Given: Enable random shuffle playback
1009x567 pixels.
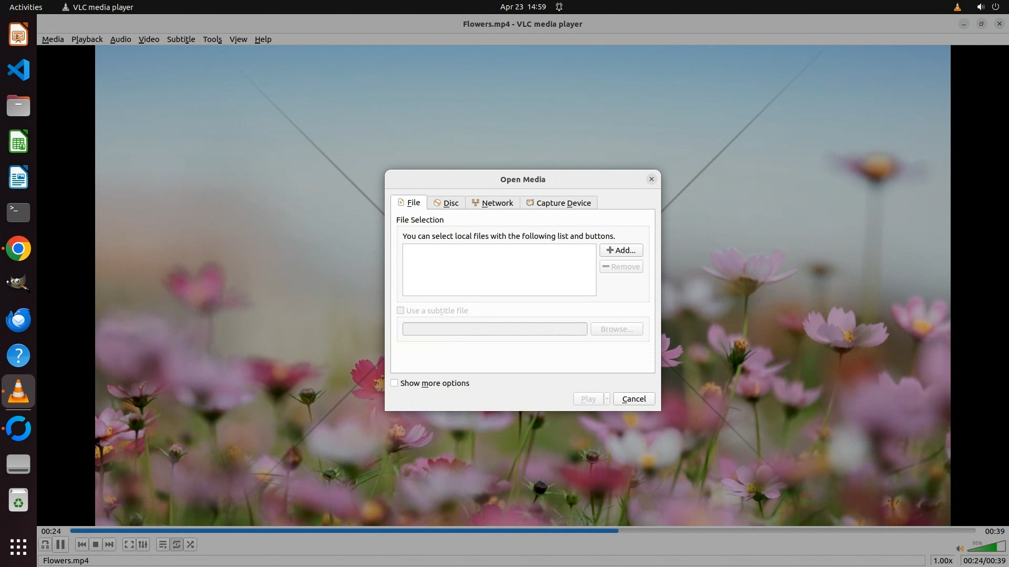Looking at the screenshot, I should (x=191, y=544).
